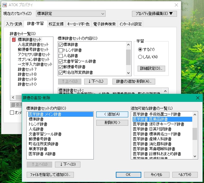Viewport: 204px width, 183px height.
Task: Click the ATOK プロパティ title bar icon
Action: (5, 5)
